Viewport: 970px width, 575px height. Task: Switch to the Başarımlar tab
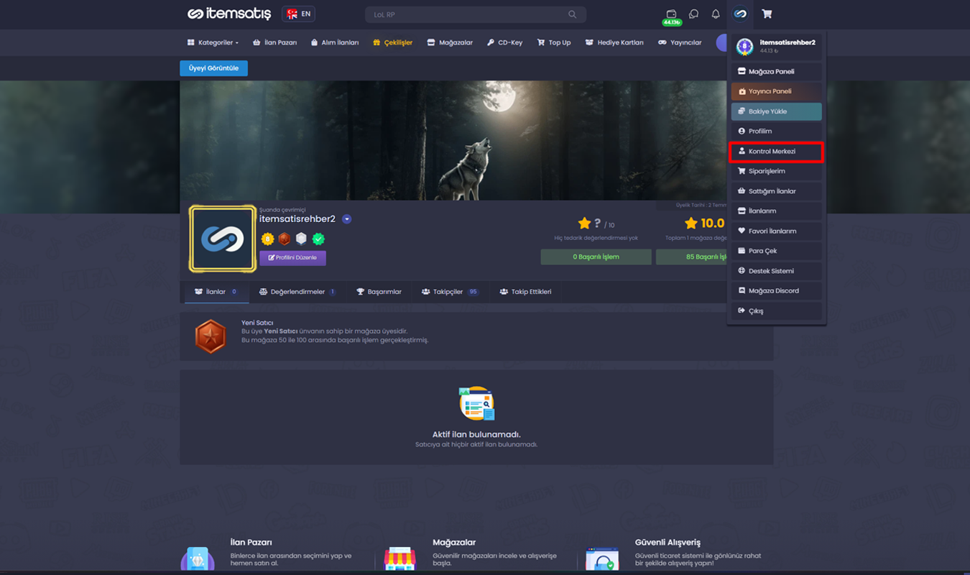[379, 292]
